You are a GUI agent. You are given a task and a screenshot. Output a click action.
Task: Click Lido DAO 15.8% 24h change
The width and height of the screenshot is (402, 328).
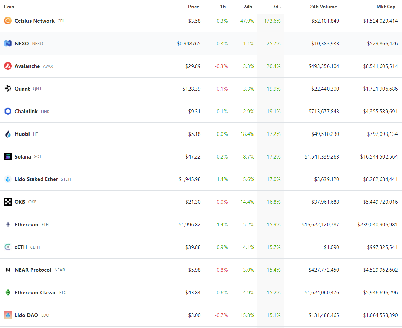tap(247, 315)
